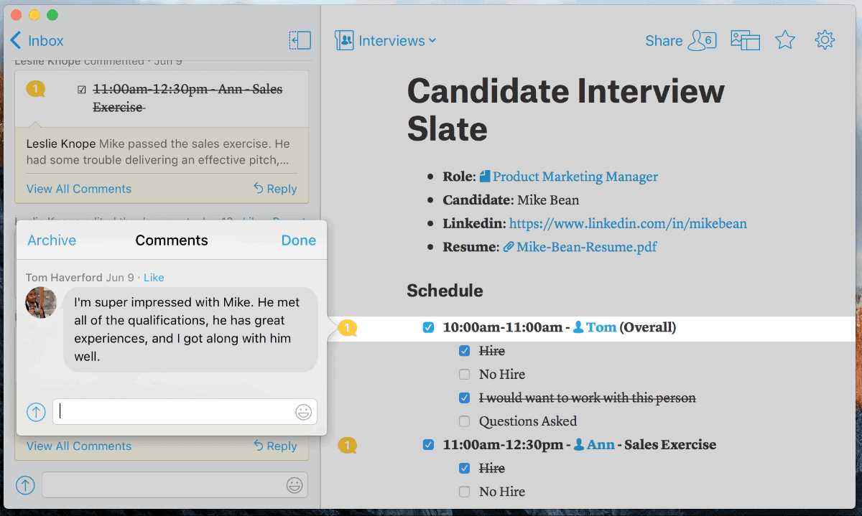Archive the comment thread
The width and height of the screenshot is (862, 516).
[52, 240]
